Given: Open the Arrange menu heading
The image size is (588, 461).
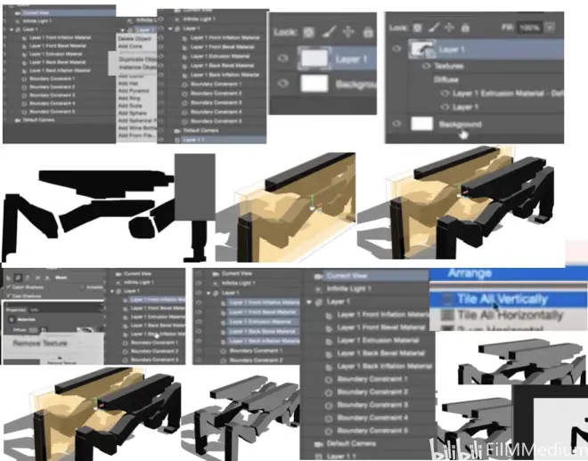Looking at the screenshot, I should pyautogui.click(x=470, y=273).
